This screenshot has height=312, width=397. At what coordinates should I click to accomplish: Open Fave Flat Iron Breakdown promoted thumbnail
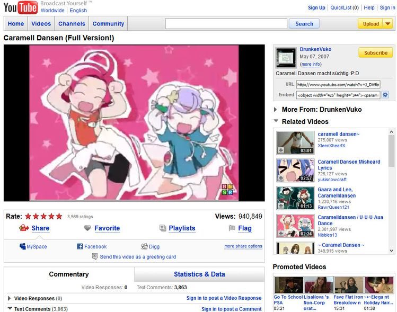(349, 285)
